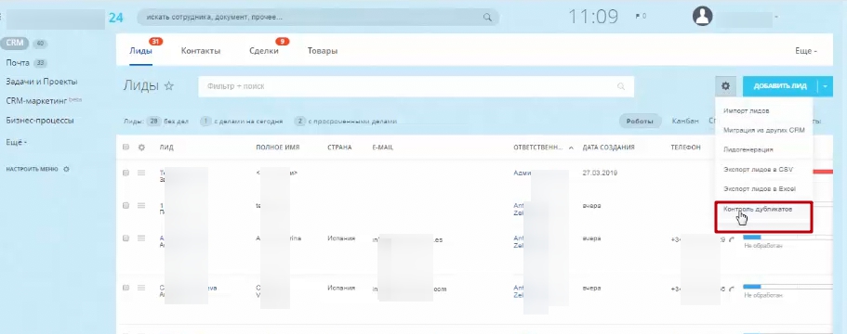Expand the Ещё item in the left sidebar
Viewport: 847px width, 334px height.
16,142
